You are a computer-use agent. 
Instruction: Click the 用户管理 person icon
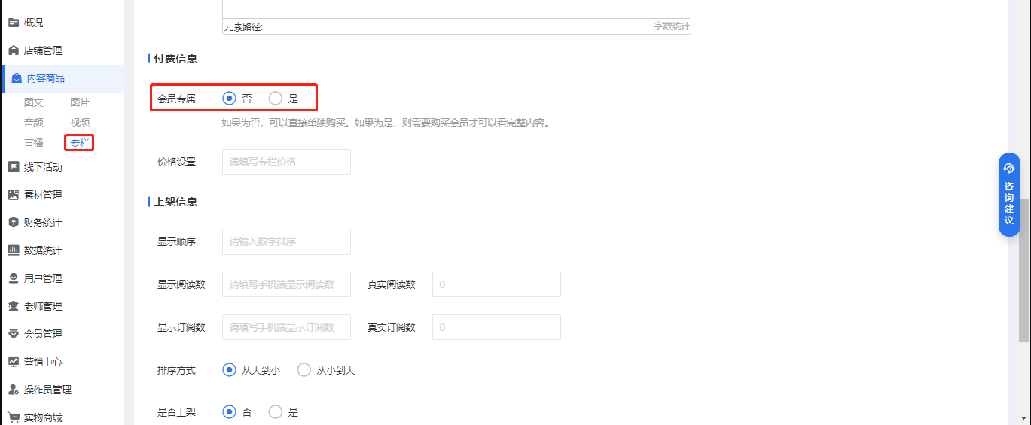pos(14,278)
